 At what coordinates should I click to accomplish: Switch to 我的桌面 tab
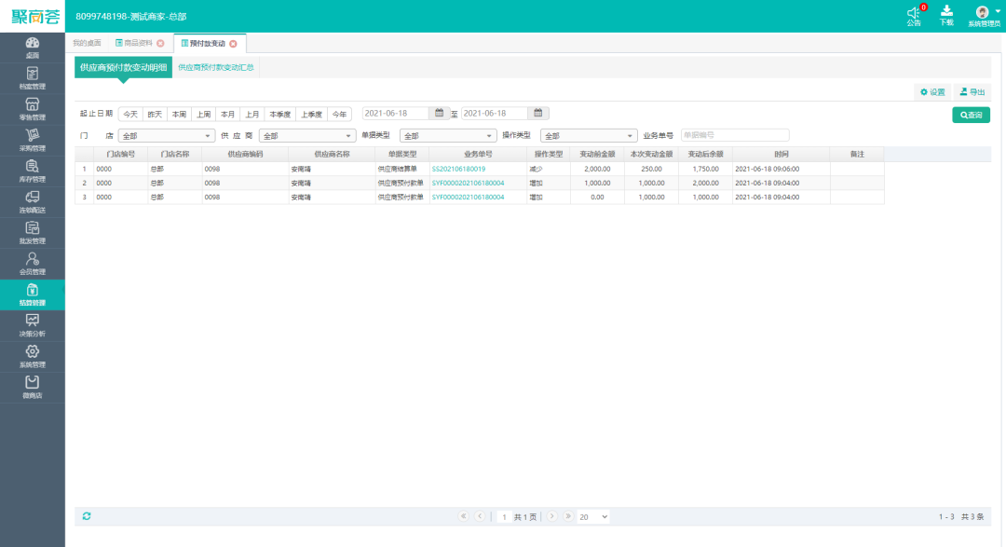(87, 44)
